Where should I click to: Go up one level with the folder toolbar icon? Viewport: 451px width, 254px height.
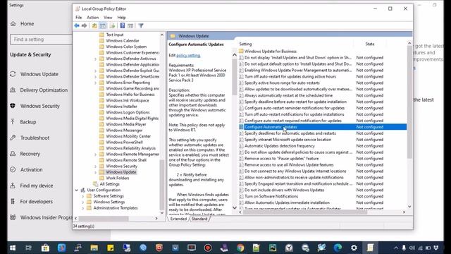point(94,25)
